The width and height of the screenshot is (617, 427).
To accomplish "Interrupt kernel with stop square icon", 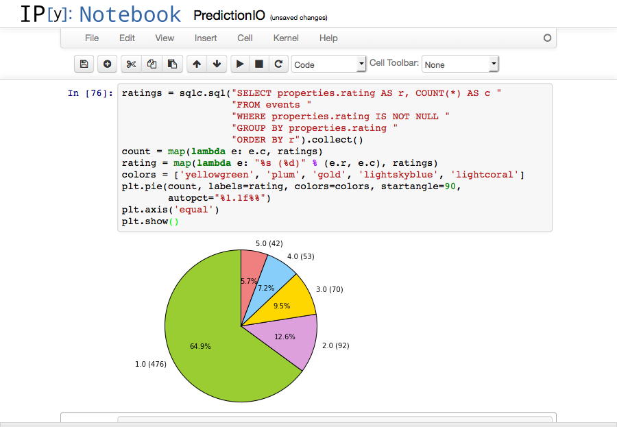I will tap(259, 64).
